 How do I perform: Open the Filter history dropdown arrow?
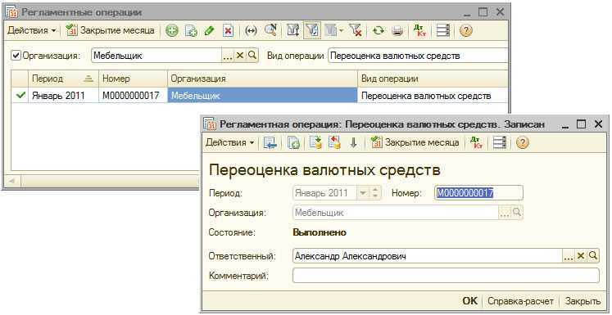click(x=341, y=31)
